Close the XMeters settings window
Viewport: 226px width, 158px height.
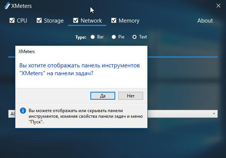218,6
